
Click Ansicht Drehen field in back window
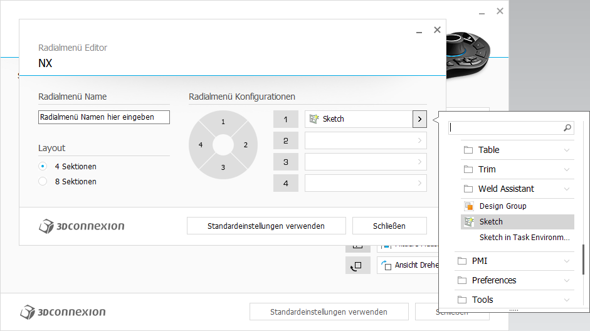(x=408, y=265)
